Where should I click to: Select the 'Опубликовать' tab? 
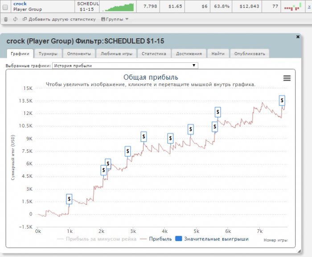point(250,54)
